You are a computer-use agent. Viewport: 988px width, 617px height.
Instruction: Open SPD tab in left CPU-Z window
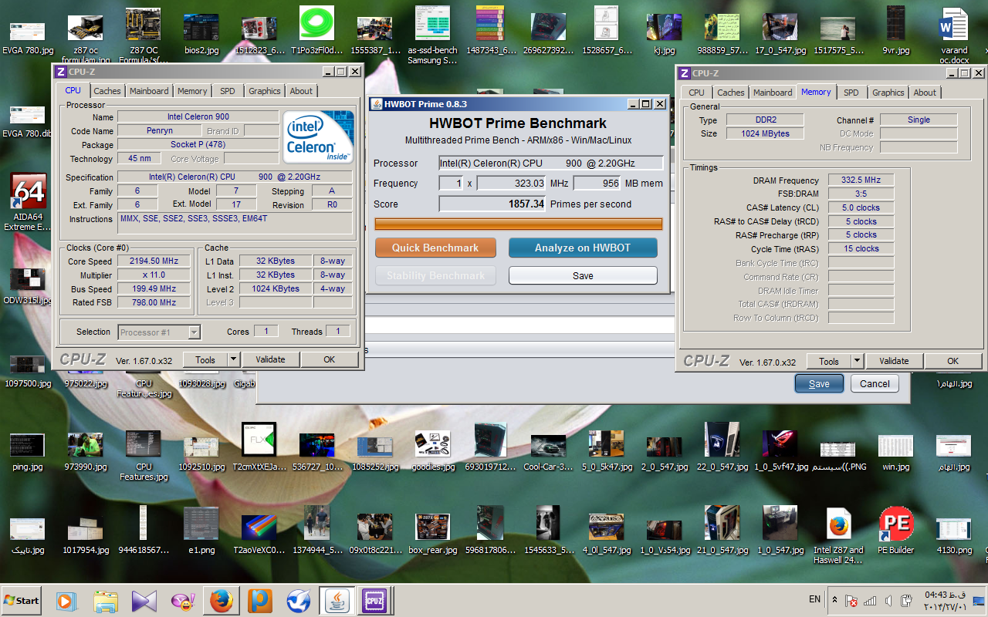click(x=227, y=91)
